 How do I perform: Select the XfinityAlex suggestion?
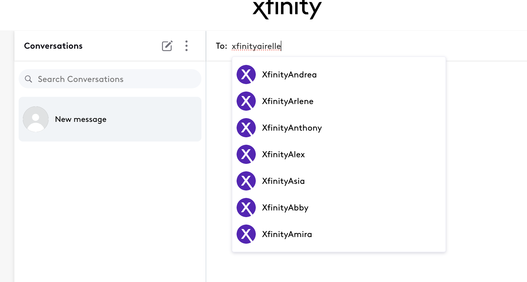[339, 154]
